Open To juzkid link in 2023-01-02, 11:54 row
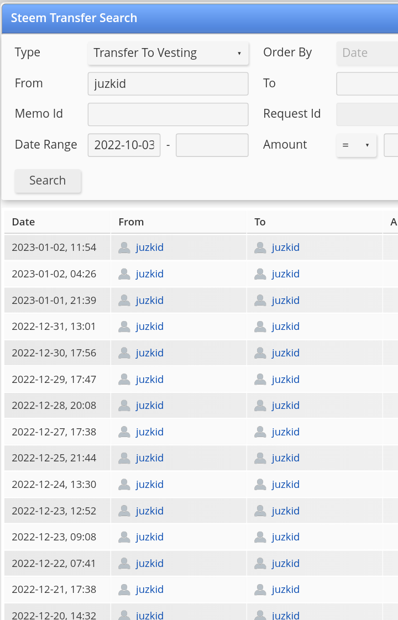This screenshot has width=398, height=620. coord(286,248)
